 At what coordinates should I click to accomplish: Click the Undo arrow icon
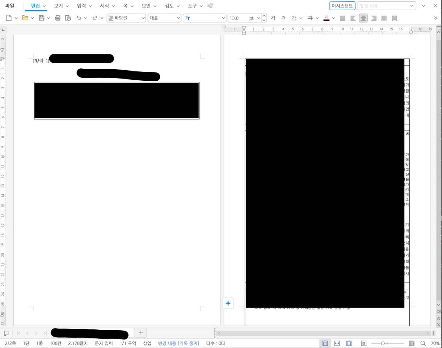(x=79, y=18)
